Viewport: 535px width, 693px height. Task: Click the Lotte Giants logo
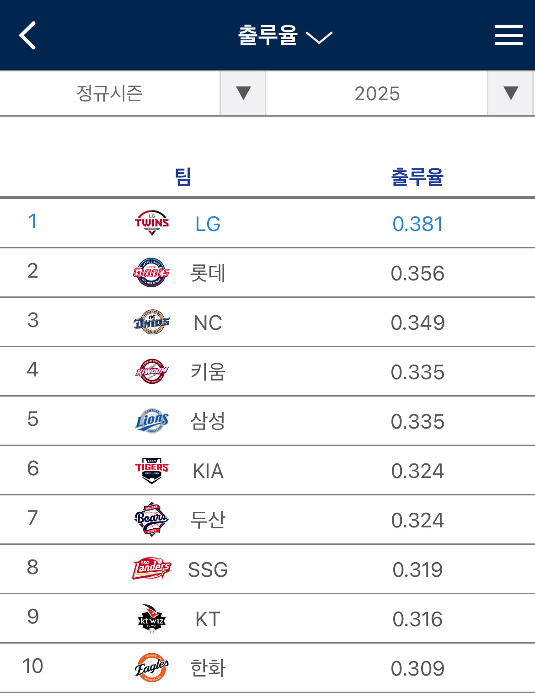pyautogui.click(x=151, y=273)
